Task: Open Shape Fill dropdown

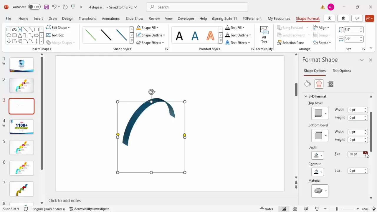Action: [x=147, y=27]
